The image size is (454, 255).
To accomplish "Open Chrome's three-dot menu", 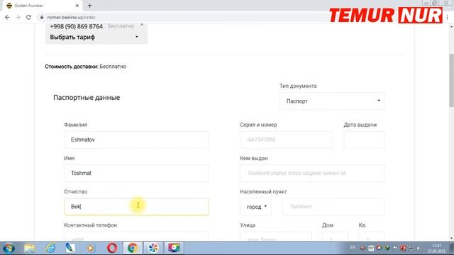I will point(448,17).
